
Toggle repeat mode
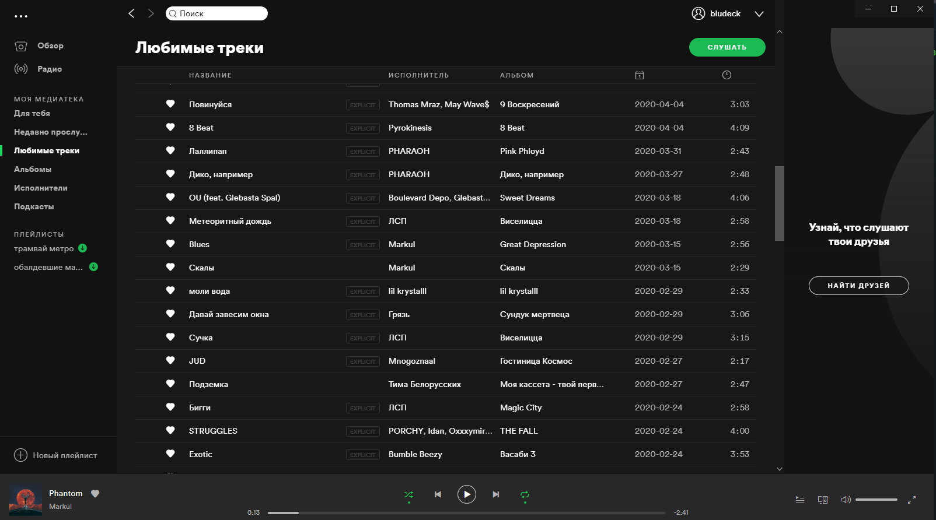[525, 494]
